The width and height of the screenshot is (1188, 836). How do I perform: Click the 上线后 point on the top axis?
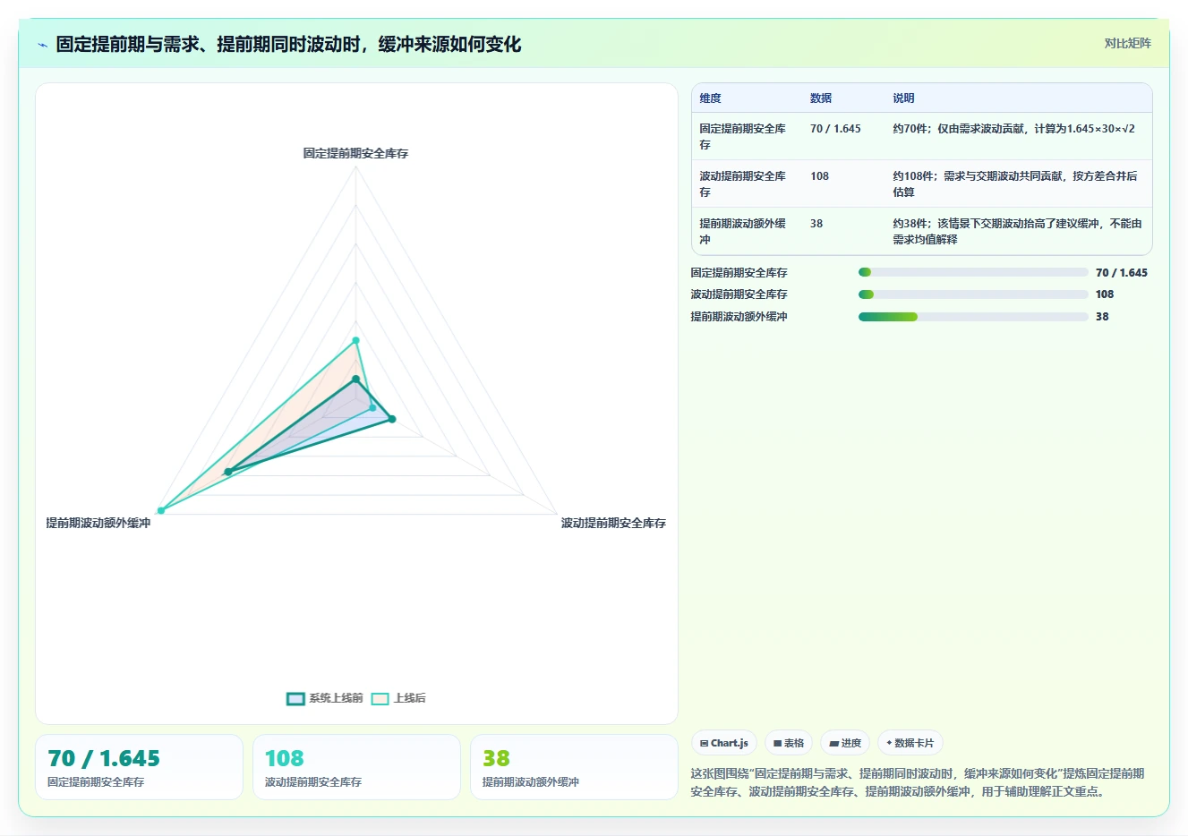coord(355,340)
